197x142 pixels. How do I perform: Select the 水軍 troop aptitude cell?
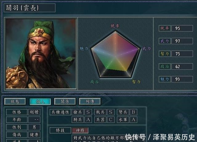coord(123,120)
